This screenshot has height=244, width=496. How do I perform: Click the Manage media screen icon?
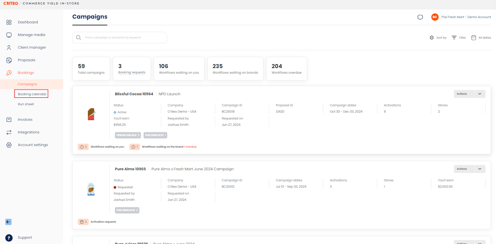pos(9,35)
